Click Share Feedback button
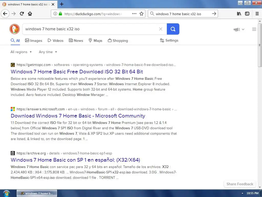This screenshot has height=197, width=262. 240,184
